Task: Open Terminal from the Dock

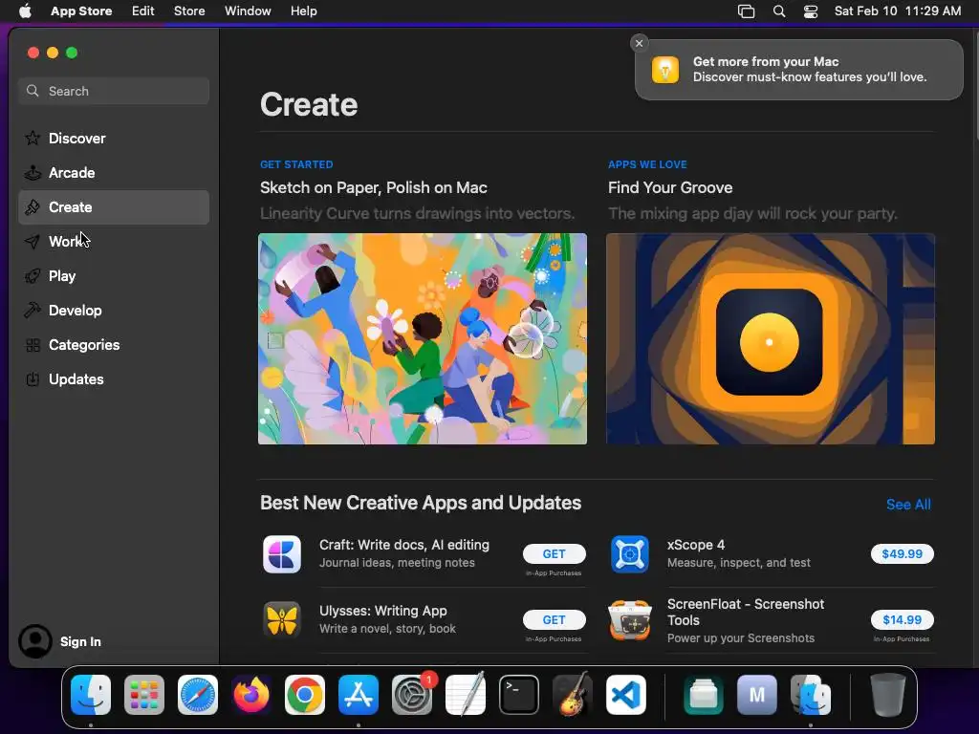Action: tap(519, 695)
